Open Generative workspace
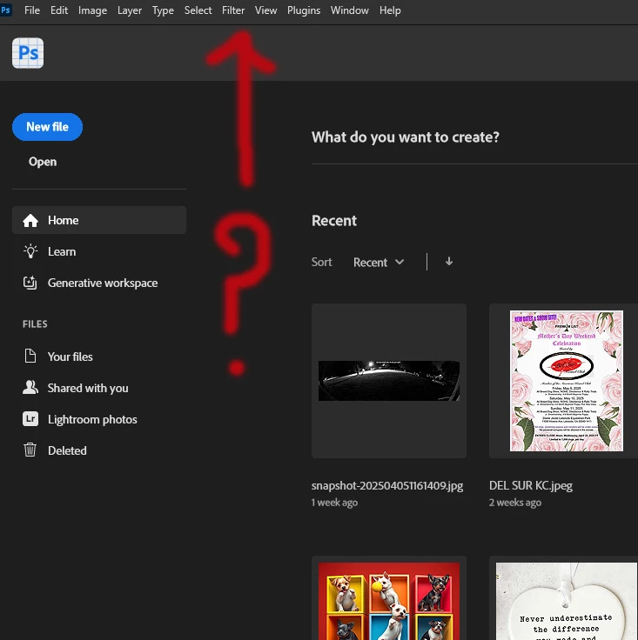This screenshot has width=638, height=640. [103, 283]
